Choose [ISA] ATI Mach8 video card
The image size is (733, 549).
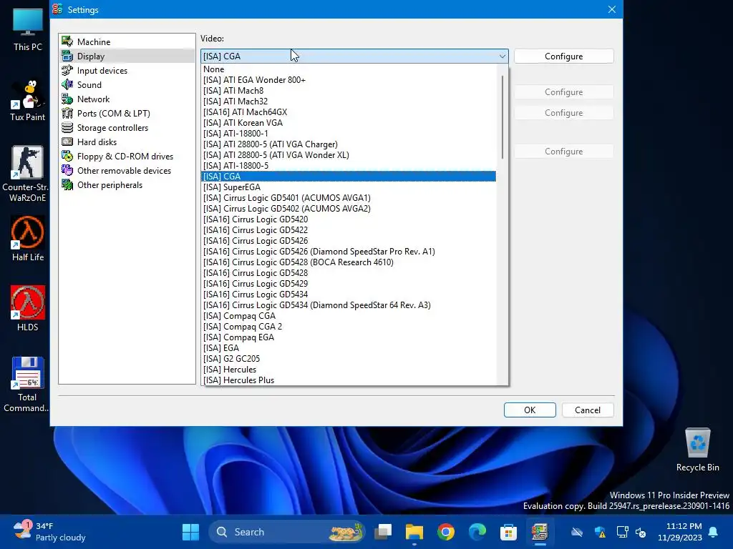click(x=349, y=91)
